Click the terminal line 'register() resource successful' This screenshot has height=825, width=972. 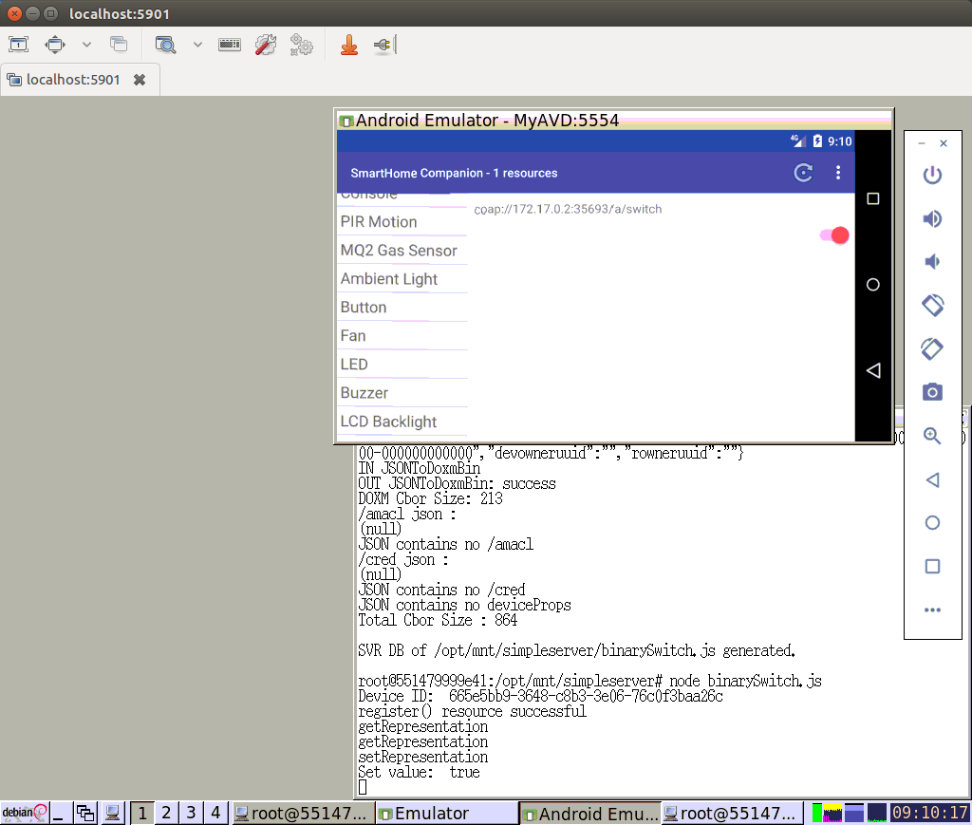(472, 712)
